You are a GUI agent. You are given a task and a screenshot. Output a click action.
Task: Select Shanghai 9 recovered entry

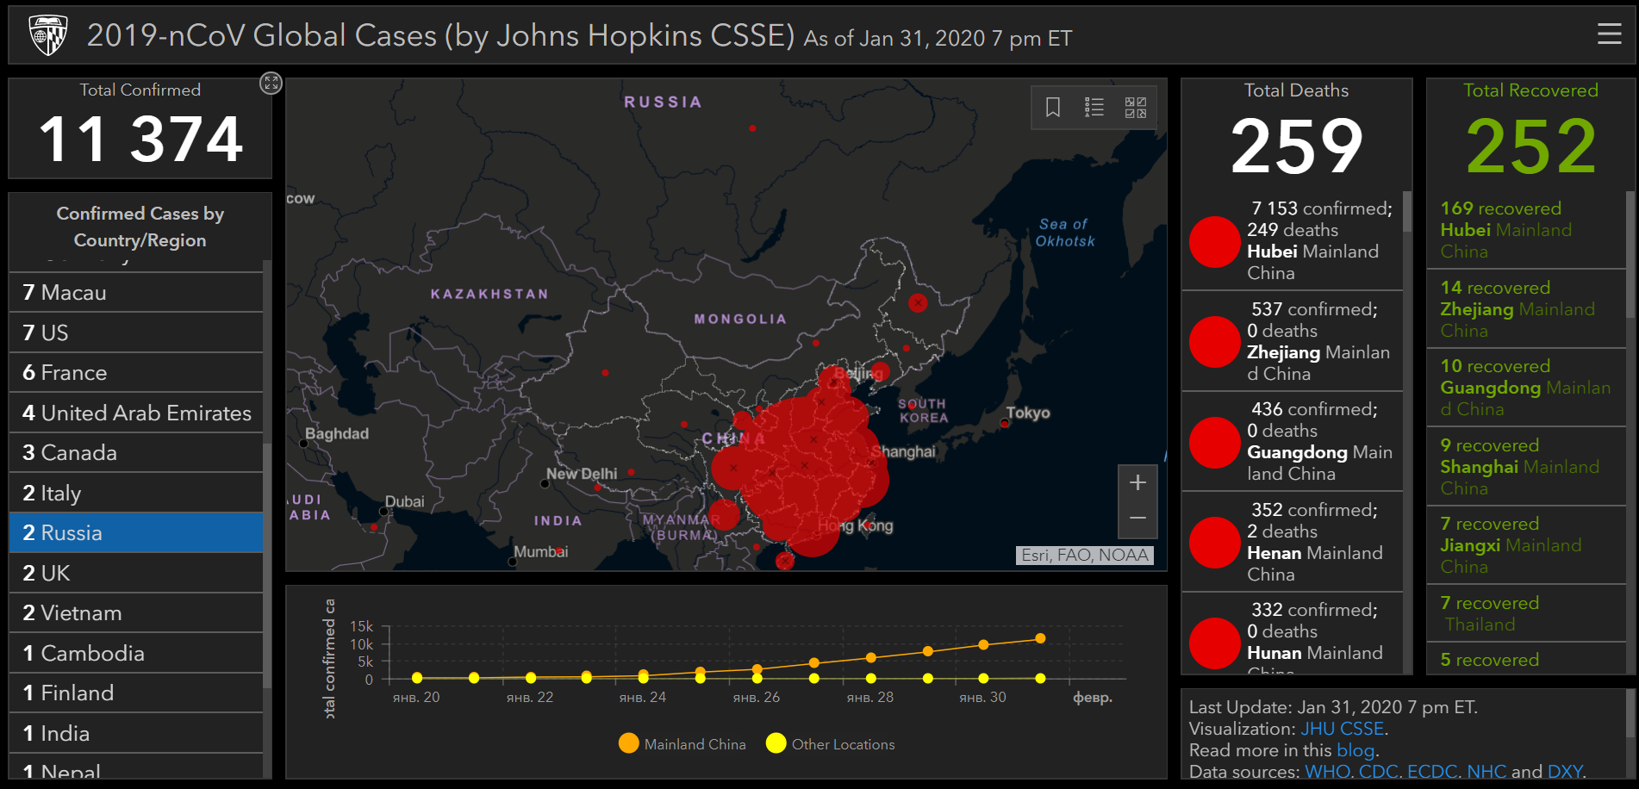pos(1525,467)
